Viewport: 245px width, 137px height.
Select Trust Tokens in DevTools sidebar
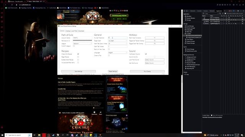(190, 40)
